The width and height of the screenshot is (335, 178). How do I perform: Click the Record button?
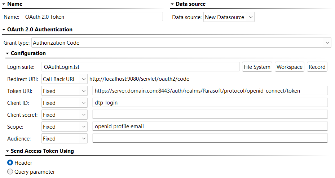[x=317, y=67]
